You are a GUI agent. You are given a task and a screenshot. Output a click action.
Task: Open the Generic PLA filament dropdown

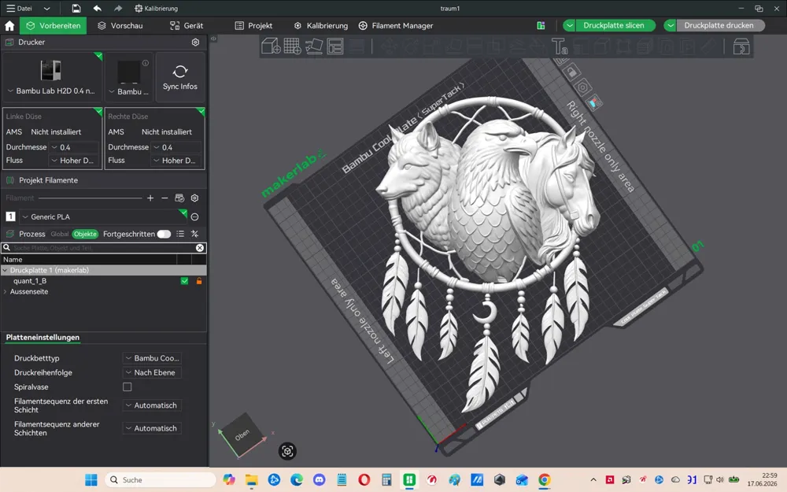tap(103, 217)
